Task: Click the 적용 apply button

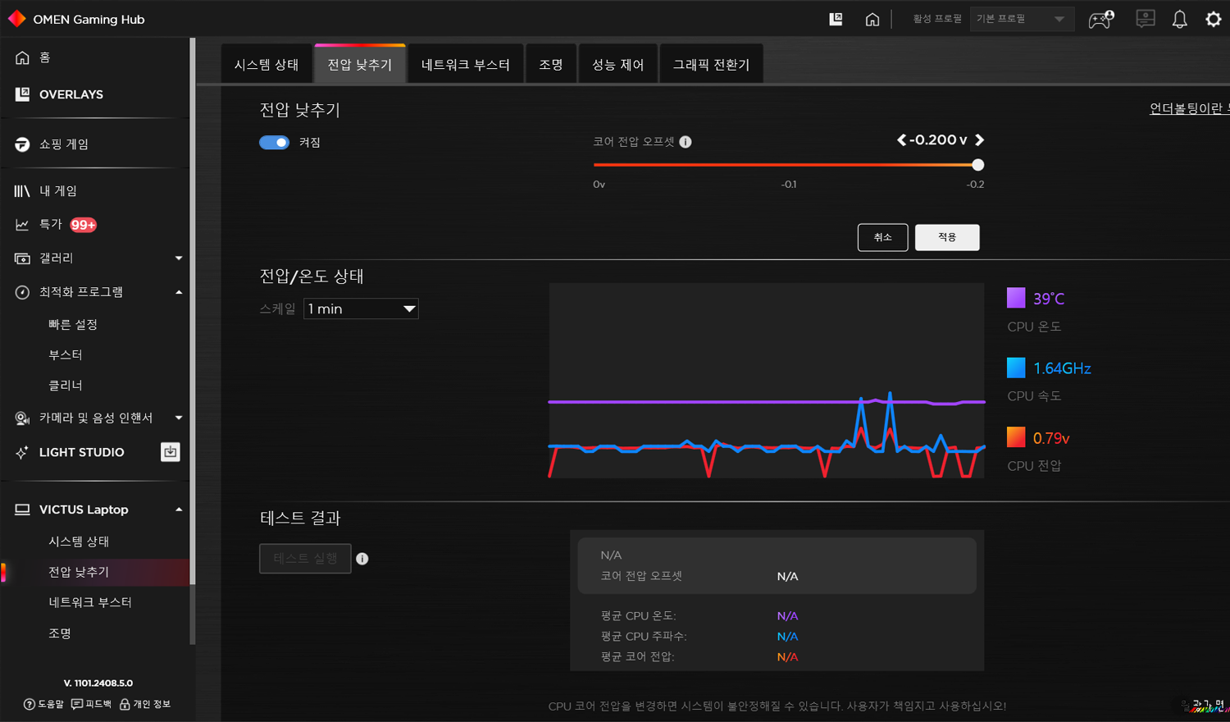Action: 947,237
